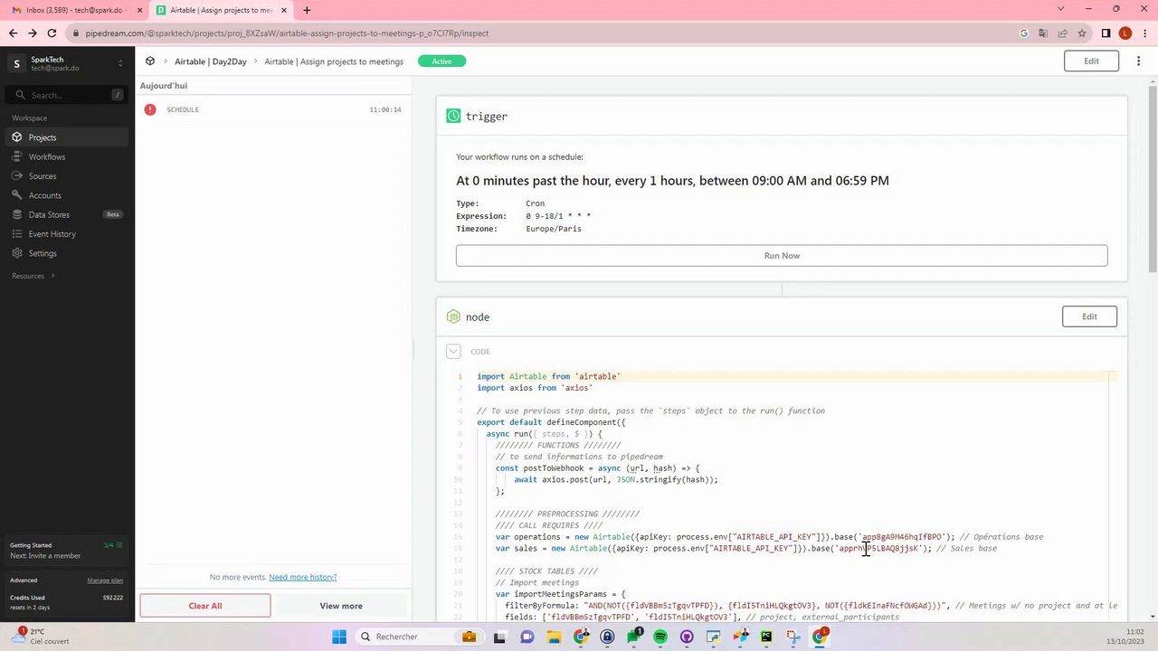Viewport: 1158px width, 651px height.
Task: Open Event History in the sidebar
Action: 52,234
